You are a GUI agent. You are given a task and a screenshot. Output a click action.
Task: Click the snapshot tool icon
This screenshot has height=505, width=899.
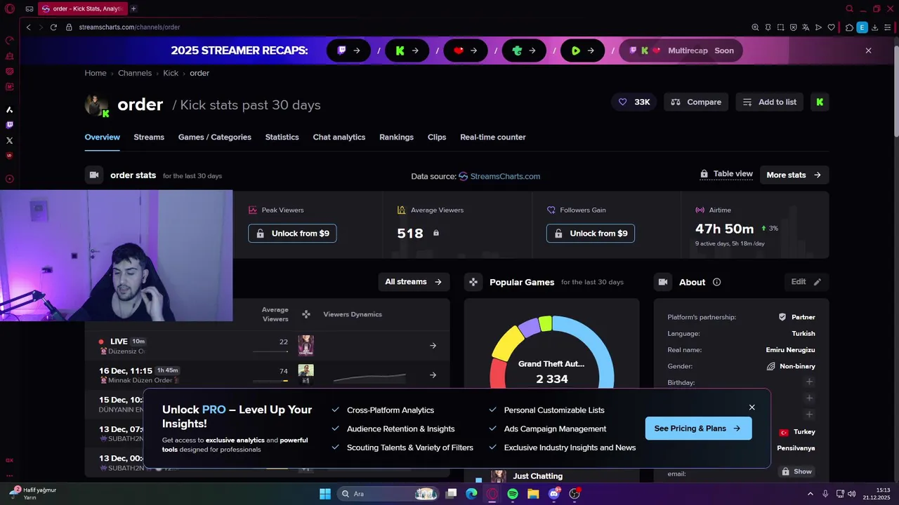[780, 27]
